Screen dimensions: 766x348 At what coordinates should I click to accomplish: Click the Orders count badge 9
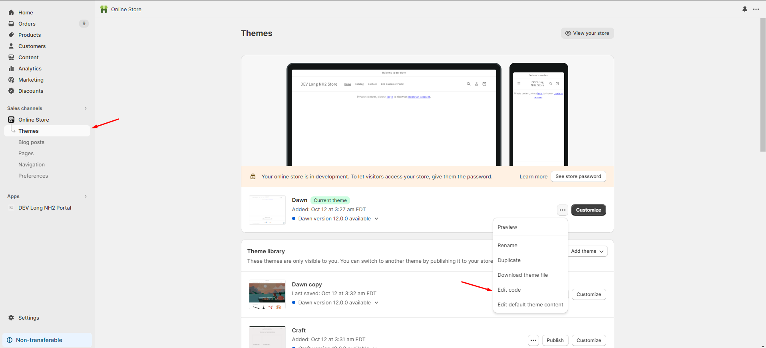(x=84, y=24)
